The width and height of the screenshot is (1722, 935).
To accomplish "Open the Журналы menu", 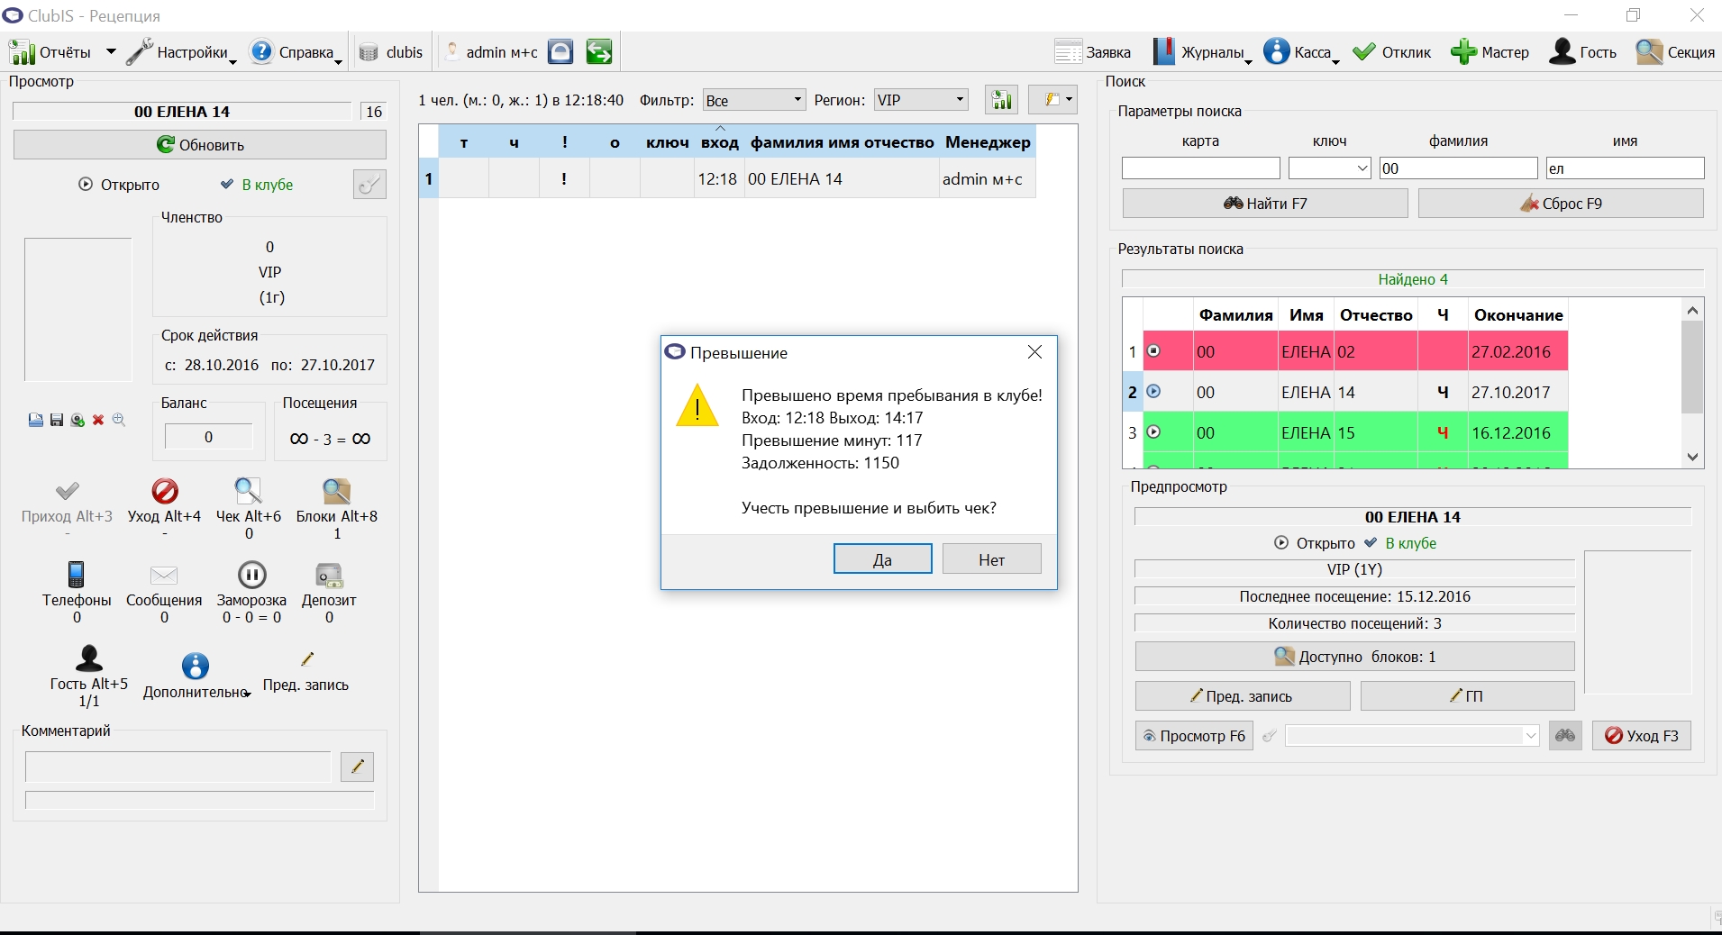I will [1202, 52].
